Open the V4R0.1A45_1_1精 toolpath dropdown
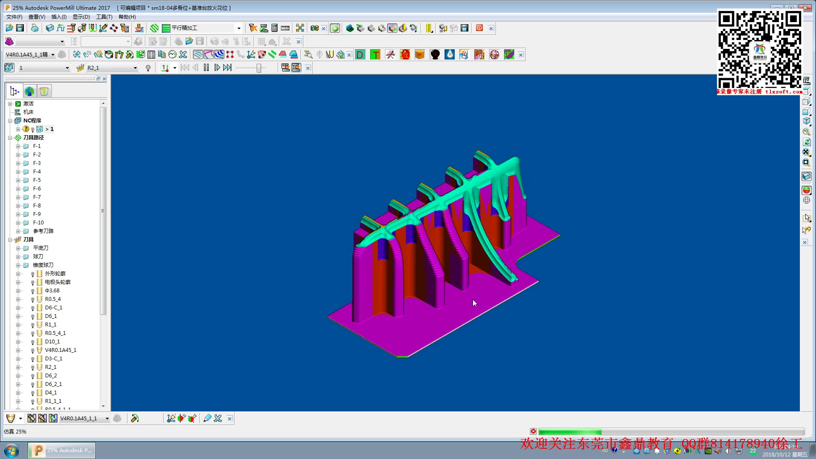816x459 pixels. click(53, 54)
